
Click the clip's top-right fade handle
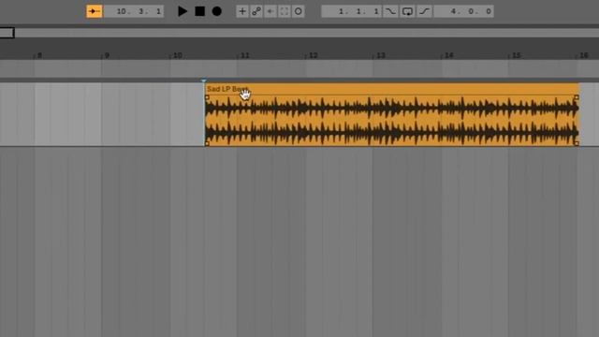click(x=577, y=97)
